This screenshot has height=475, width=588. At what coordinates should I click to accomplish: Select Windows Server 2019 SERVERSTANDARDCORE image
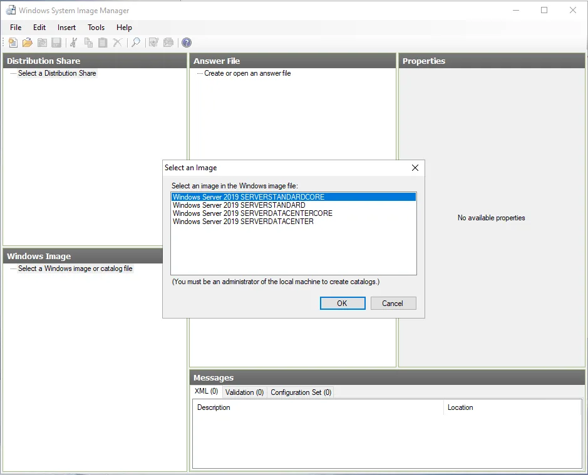click(x=294, y=197)
